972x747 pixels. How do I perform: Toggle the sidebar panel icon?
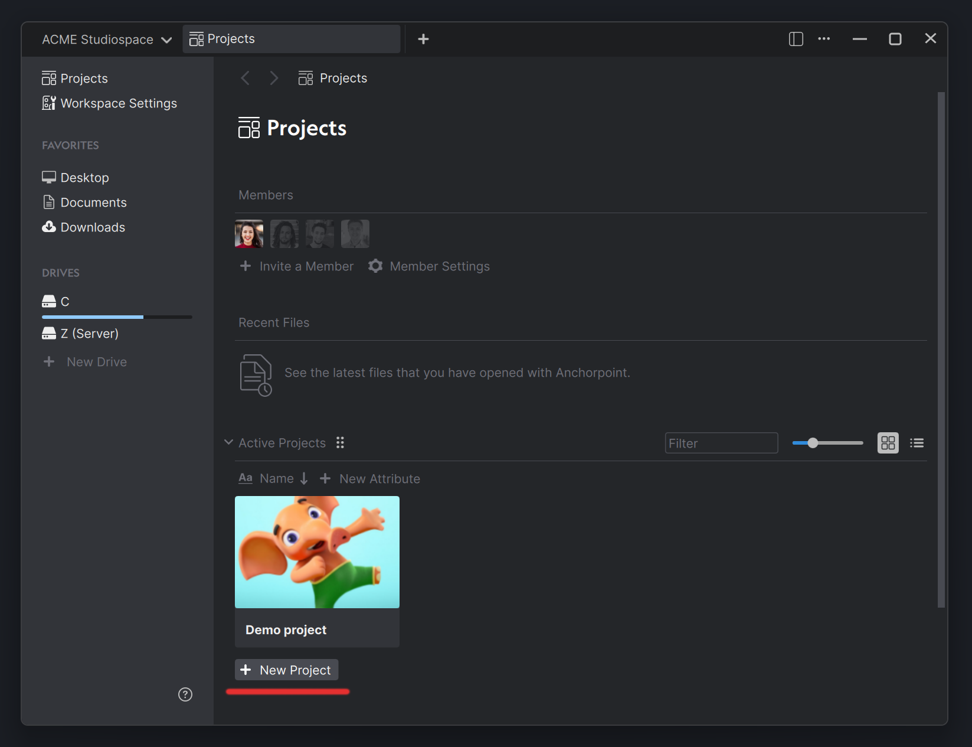(x=796, y=38)
